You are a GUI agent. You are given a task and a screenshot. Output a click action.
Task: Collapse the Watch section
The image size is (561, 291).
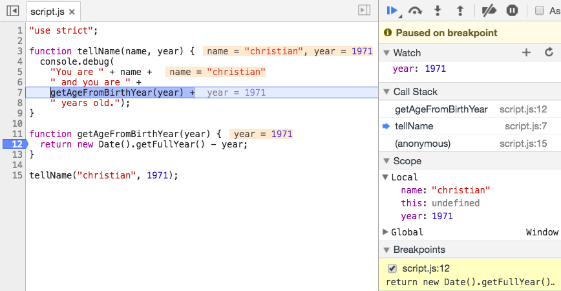[386, 53]
